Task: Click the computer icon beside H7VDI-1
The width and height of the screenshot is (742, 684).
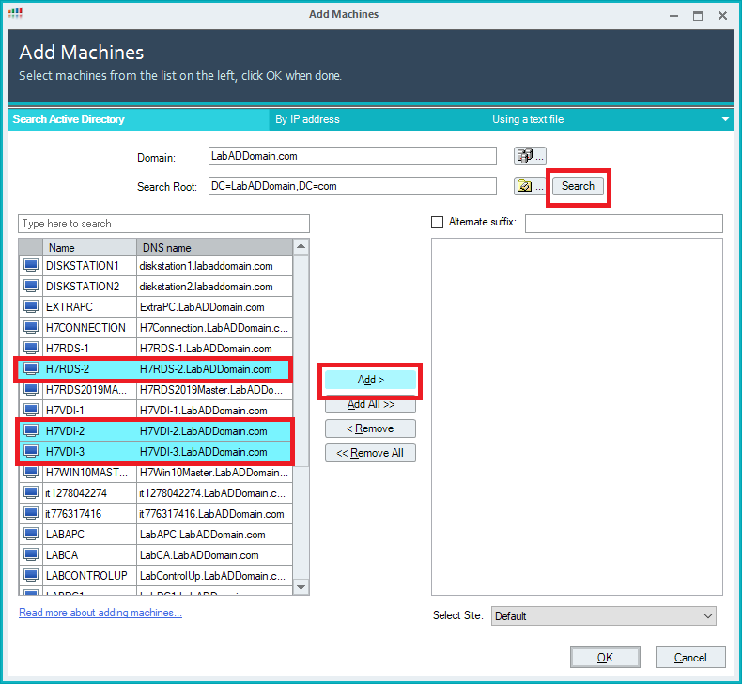Action: [31, 411]
